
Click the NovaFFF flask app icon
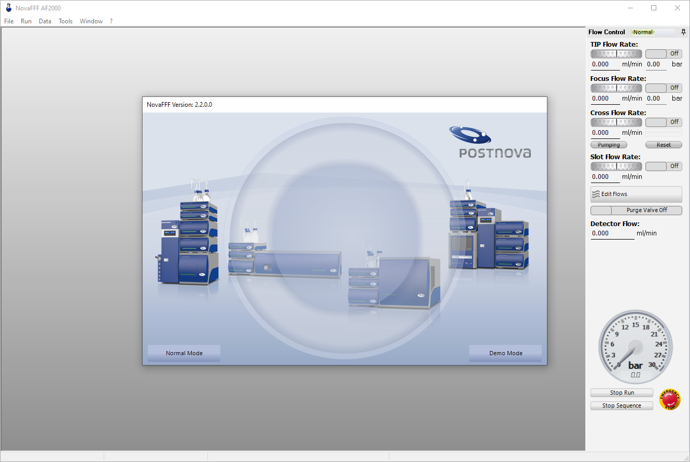(x=8, y=8)
